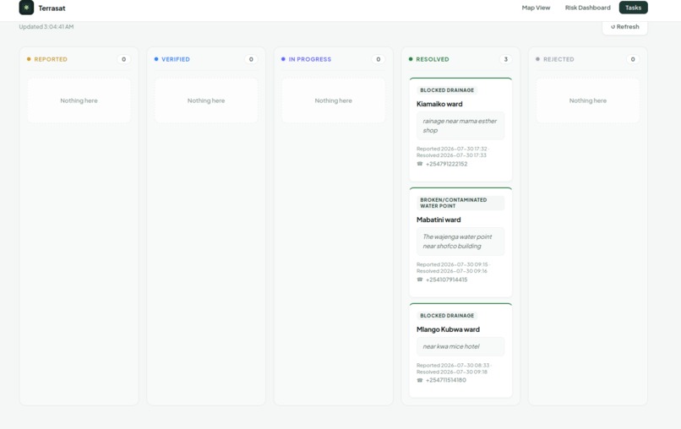This screenshot has height=429, width=681.
Task: Click Blocked Drainage tag on Kiamaiko card
Action: pyautogui.click(x=447, y=90)
